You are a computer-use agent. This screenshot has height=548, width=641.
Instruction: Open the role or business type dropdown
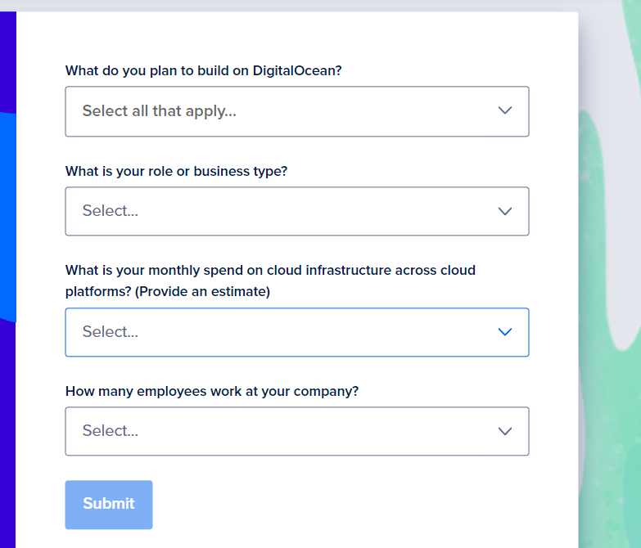(296, 211)
